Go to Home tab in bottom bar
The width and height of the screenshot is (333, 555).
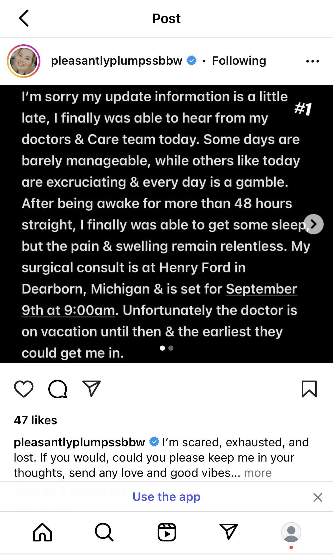(42, 532)
